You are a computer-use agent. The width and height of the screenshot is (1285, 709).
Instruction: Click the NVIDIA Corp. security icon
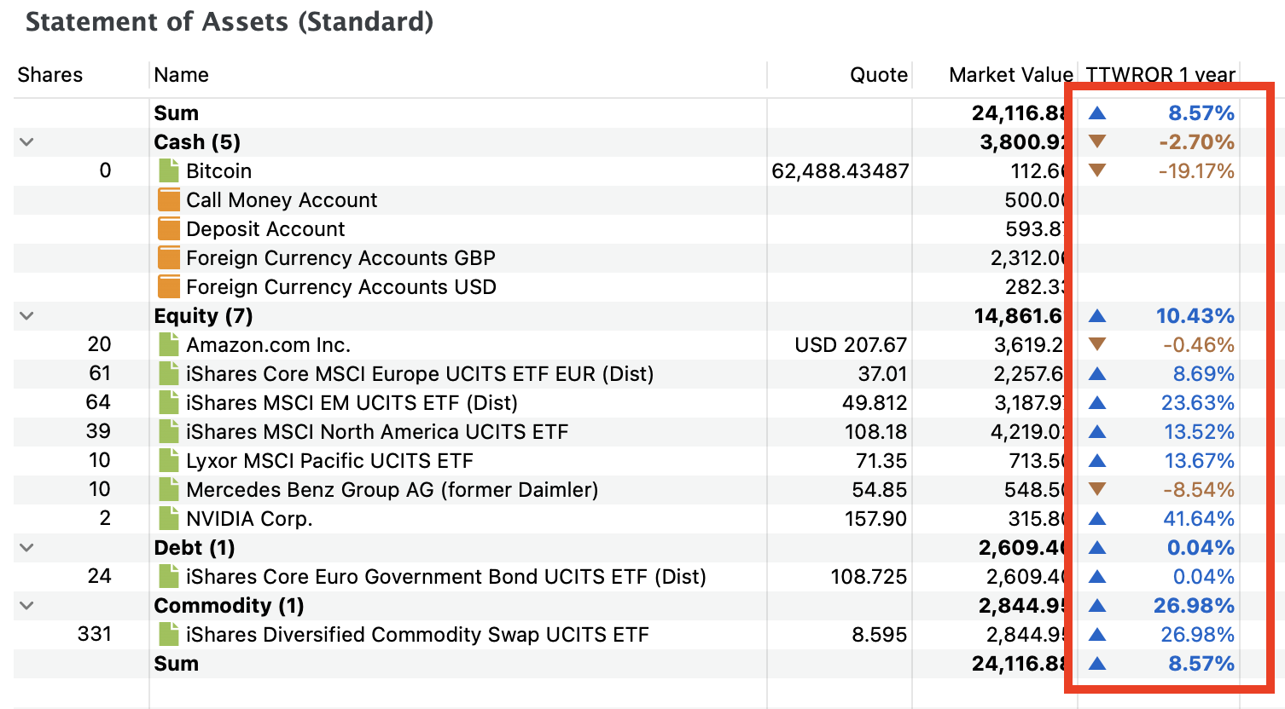169,519
